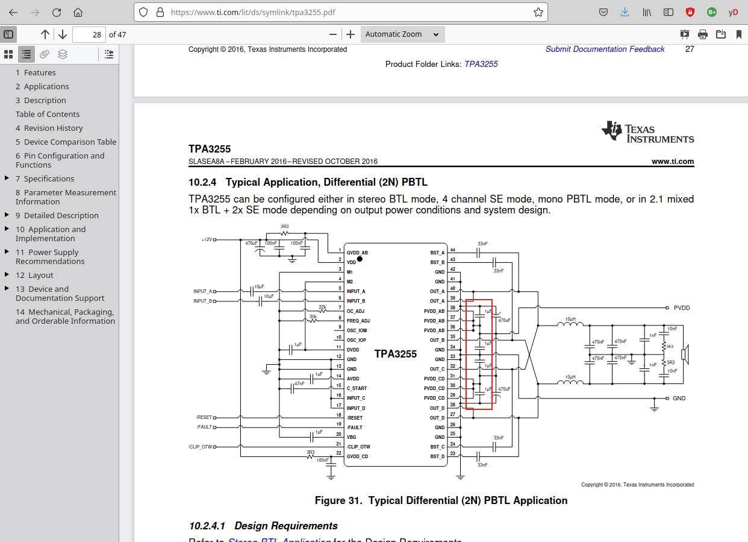The height and width of the screenshot is (542, 748).
Task: Open '7 Specifications' outline entry text
Action: point(45,178)
